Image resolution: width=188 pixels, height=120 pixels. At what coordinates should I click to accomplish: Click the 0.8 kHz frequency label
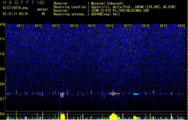tap(3, 84)
